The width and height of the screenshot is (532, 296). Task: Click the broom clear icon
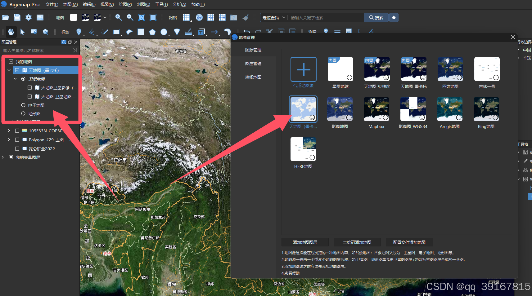[x=245, y=18]
